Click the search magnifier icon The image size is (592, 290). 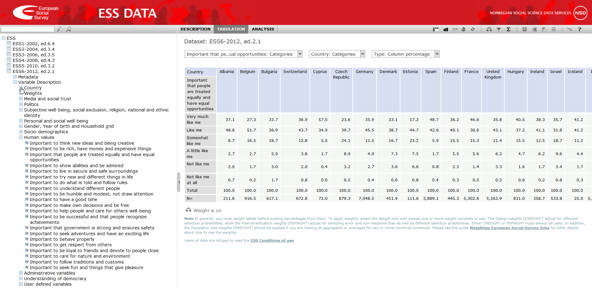(x=59, y=29)
